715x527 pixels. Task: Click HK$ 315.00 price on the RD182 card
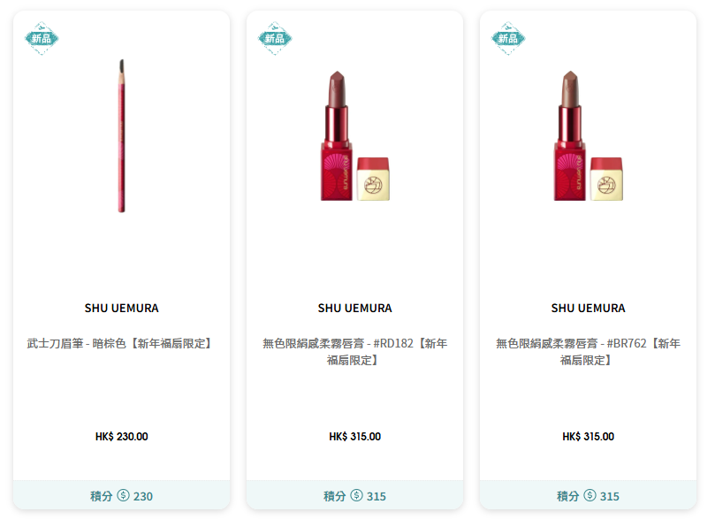click(x=354, y=437)
